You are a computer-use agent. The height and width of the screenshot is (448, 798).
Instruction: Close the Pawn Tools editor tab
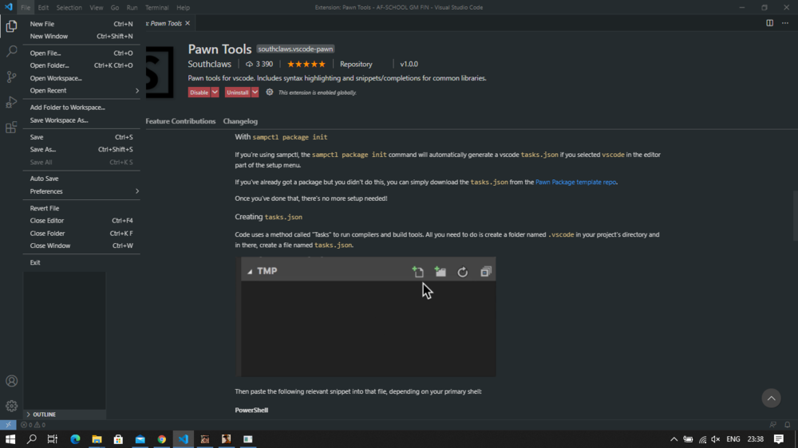[188, 23]
